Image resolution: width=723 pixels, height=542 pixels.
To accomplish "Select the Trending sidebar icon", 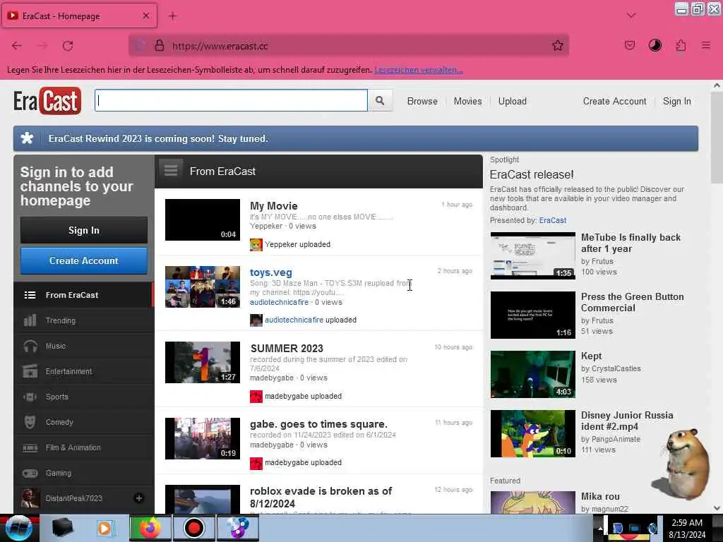I will (x=30, y=320).
